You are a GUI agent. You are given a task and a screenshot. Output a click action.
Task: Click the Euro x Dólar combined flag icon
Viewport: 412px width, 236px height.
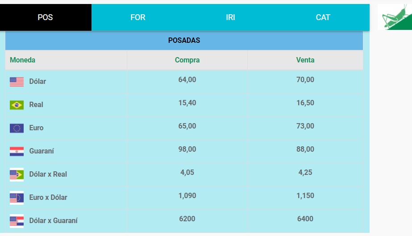(x=17, y=198)
